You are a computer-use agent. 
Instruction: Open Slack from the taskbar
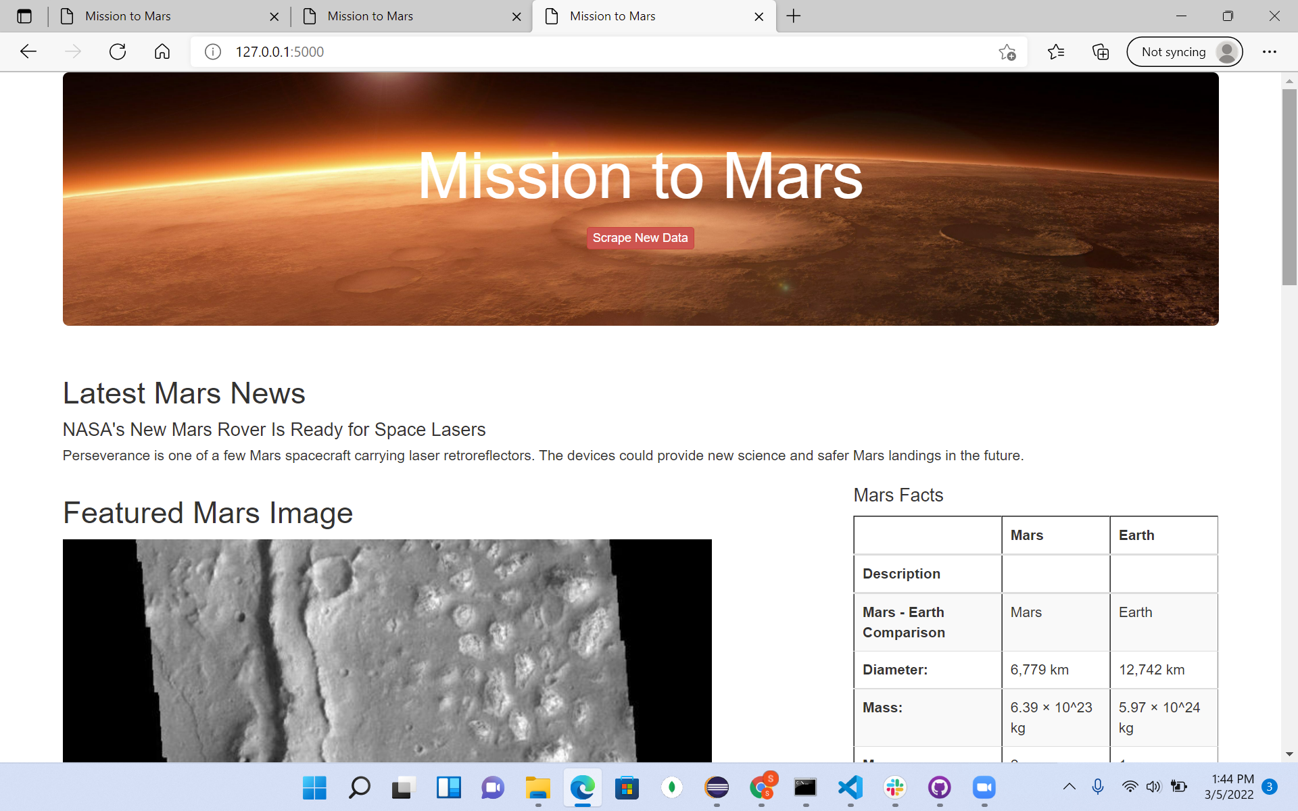coord(895,787)
